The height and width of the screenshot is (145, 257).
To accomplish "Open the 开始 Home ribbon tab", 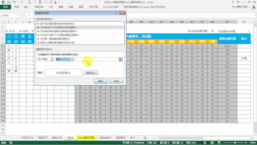I will point(16,7).
